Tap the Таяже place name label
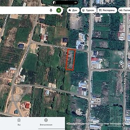The height and width of the screenshot is (130, 130). click(x=116, y=63)
